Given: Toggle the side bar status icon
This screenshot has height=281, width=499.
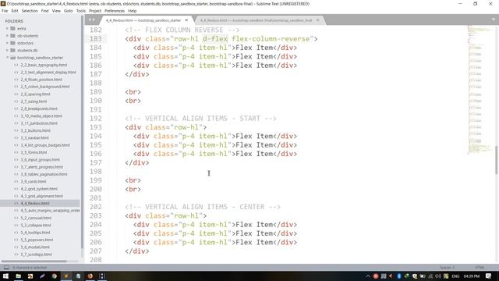Looking at the screenshot, I should click(6, 268).
